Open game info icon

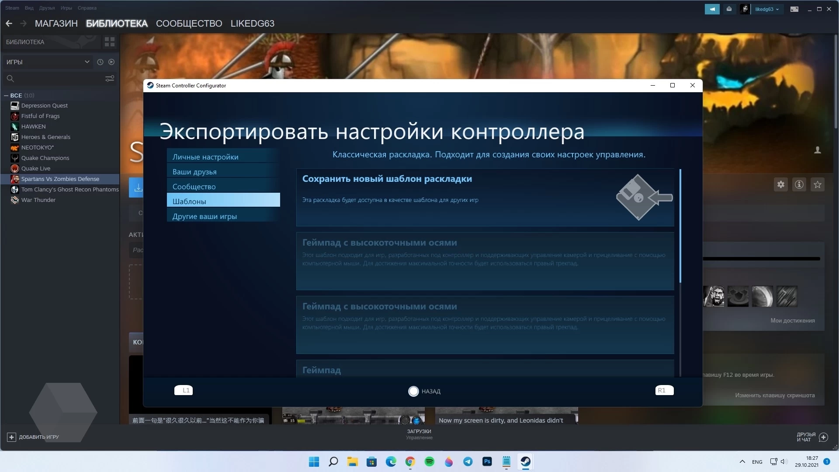click(x=799, y=184)
